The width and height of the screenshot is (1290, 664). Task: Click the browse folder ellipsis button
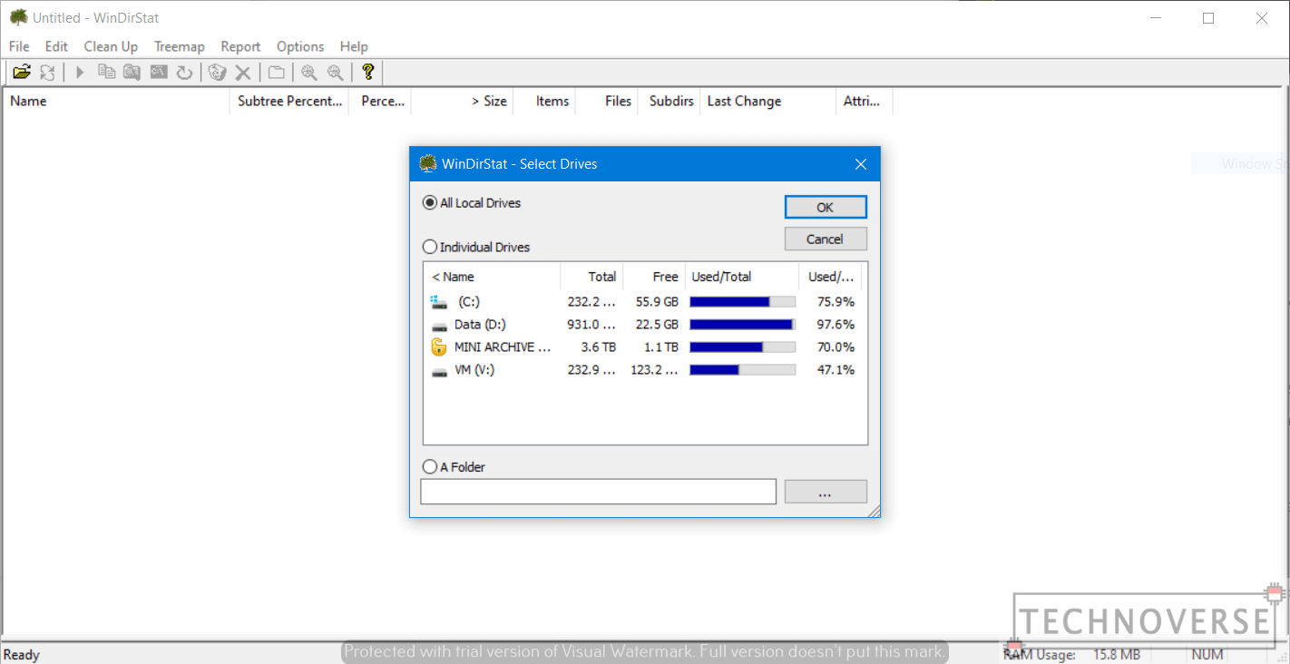826,492
